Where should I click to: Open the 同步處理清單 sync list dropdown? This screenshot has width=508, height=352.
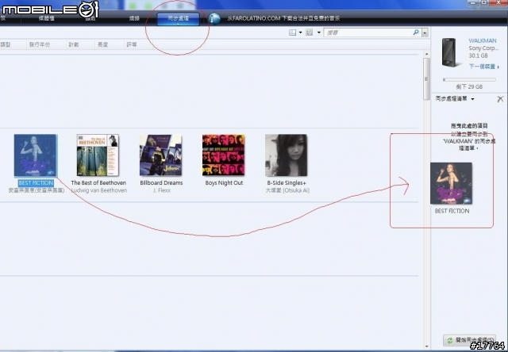pos(455,98)
